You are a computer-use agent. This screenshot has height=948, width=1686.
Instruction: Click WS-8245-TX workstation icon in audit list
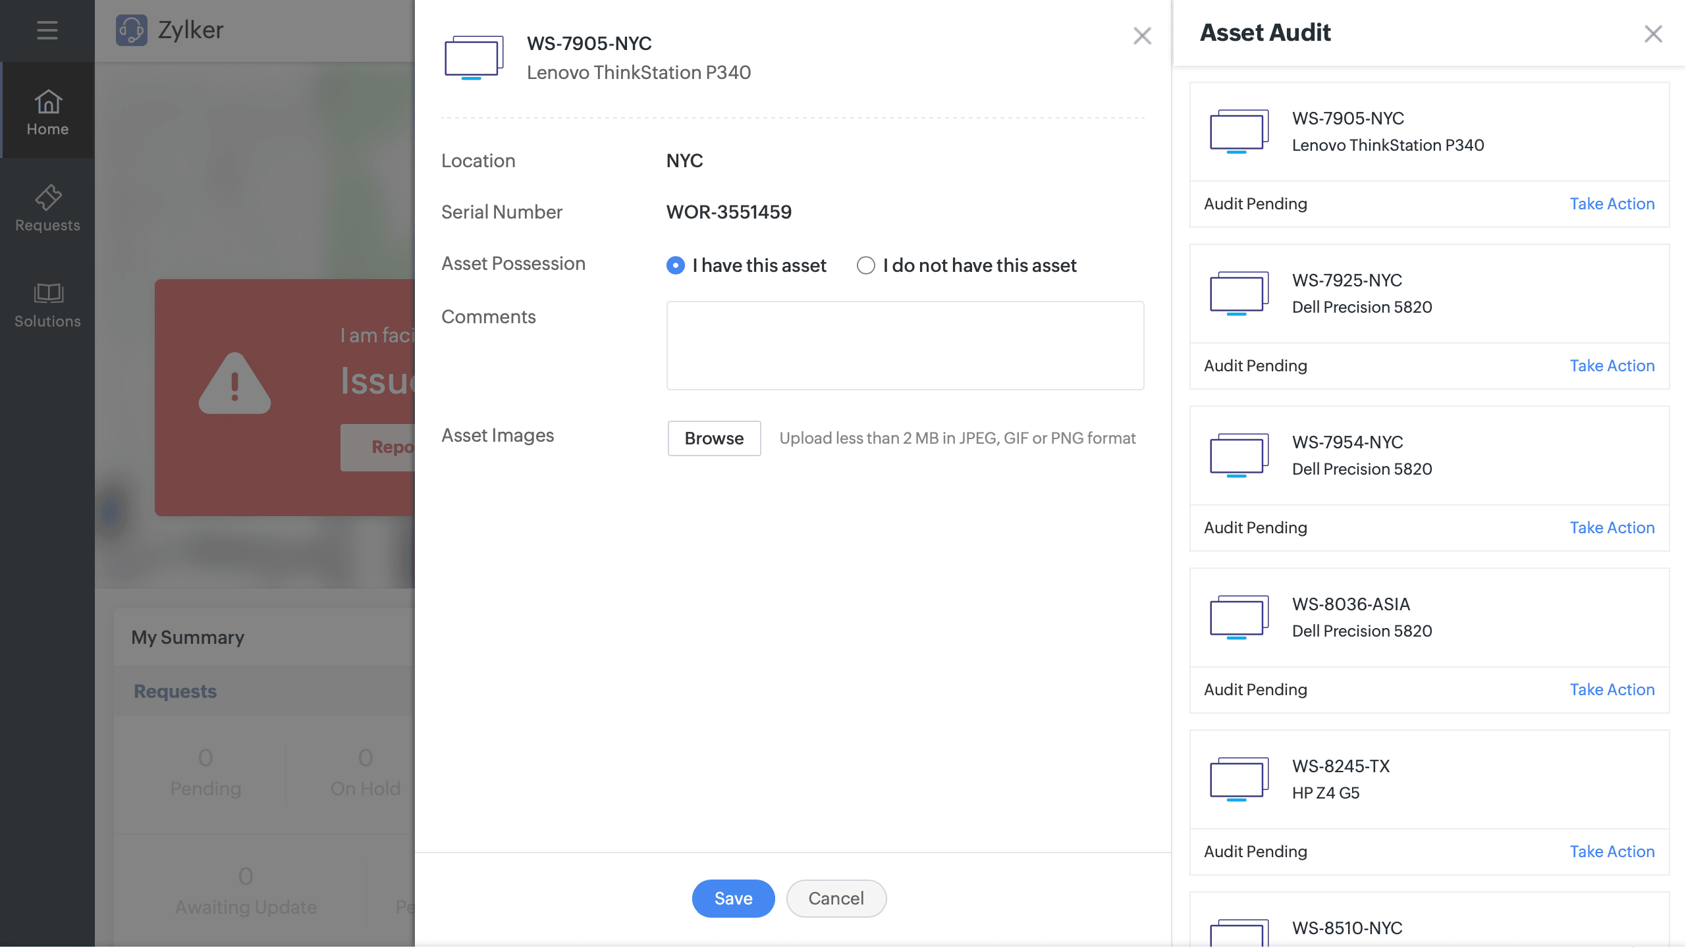[1239, 779]
